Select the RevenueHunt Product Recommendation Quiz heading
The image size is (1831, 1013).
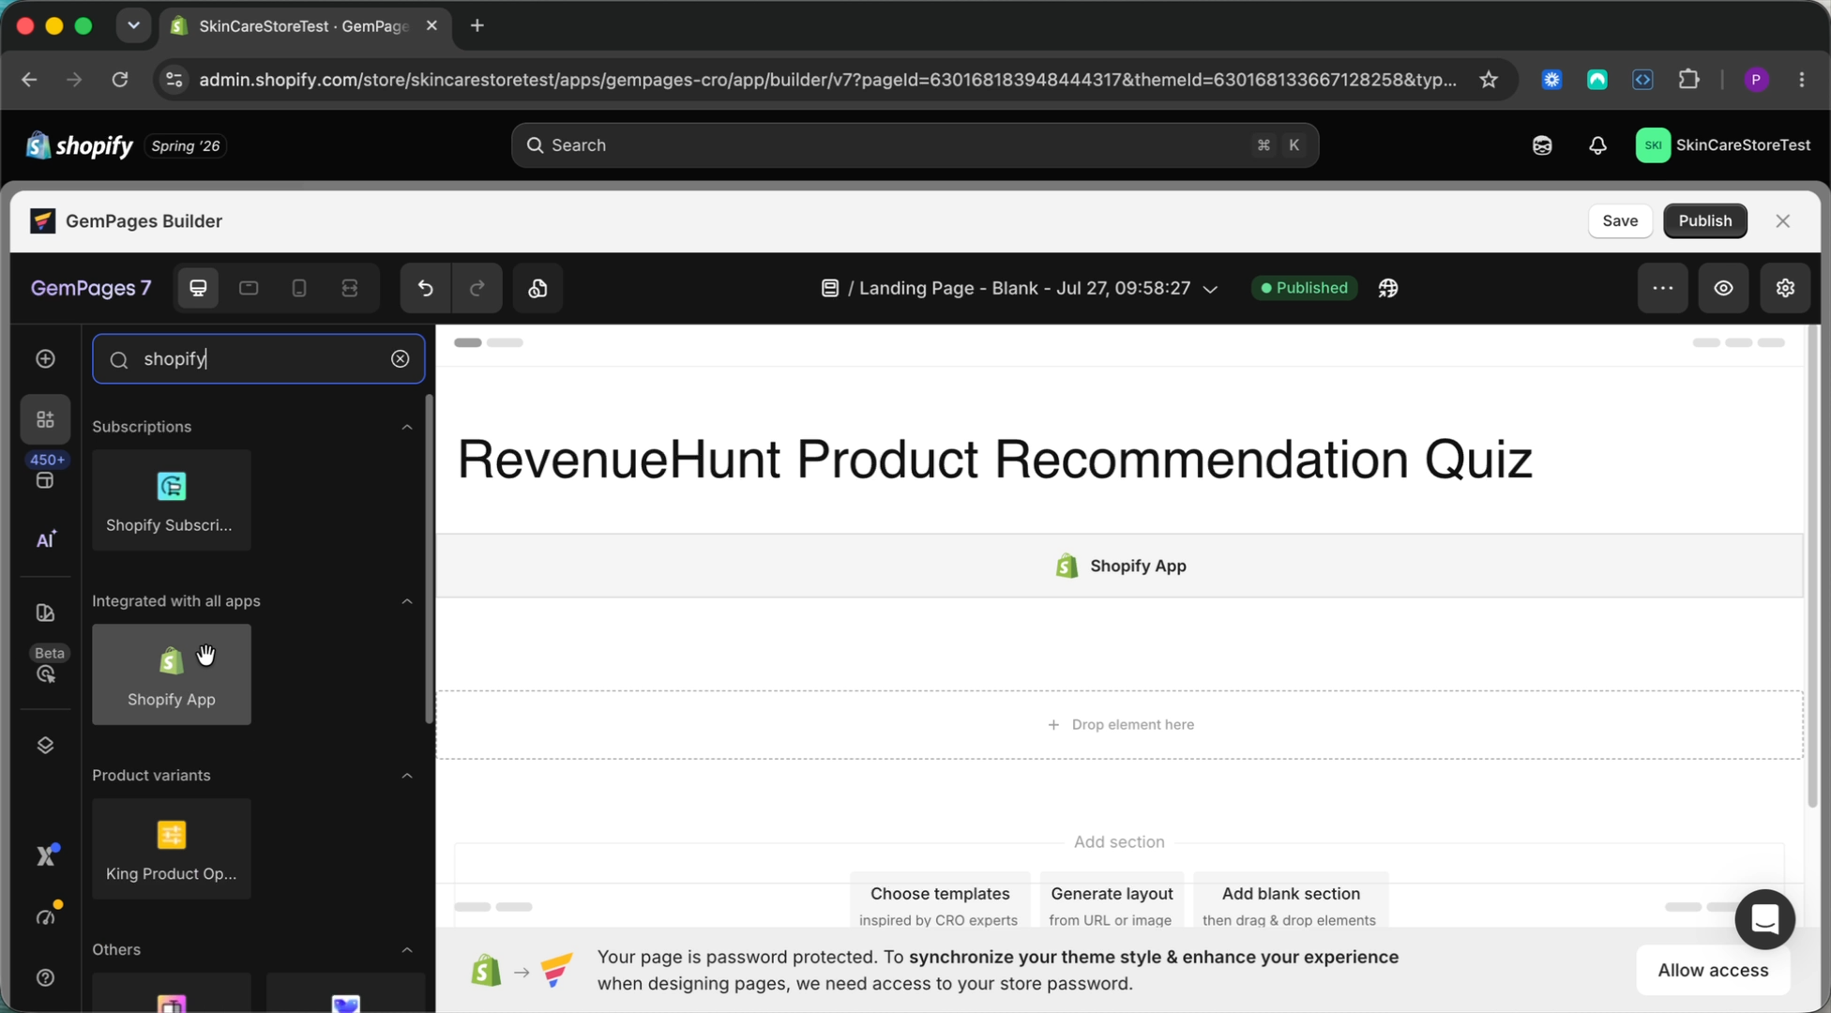(x=994, y=460)
